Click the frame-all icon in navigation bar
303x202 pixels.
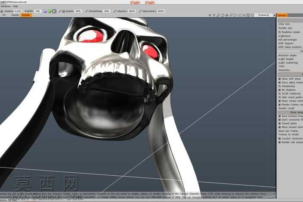pyautogui.click(x=239, y=15)
